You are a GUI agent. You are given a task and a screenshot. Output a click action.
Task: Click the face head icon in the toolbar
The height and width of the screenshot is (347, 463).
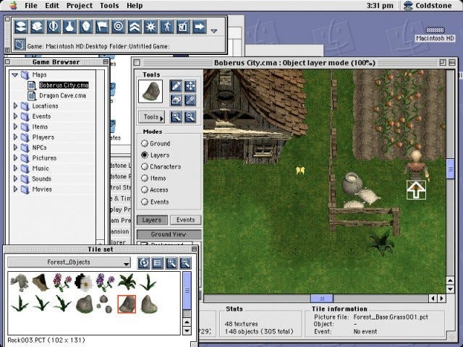point(85,27)
